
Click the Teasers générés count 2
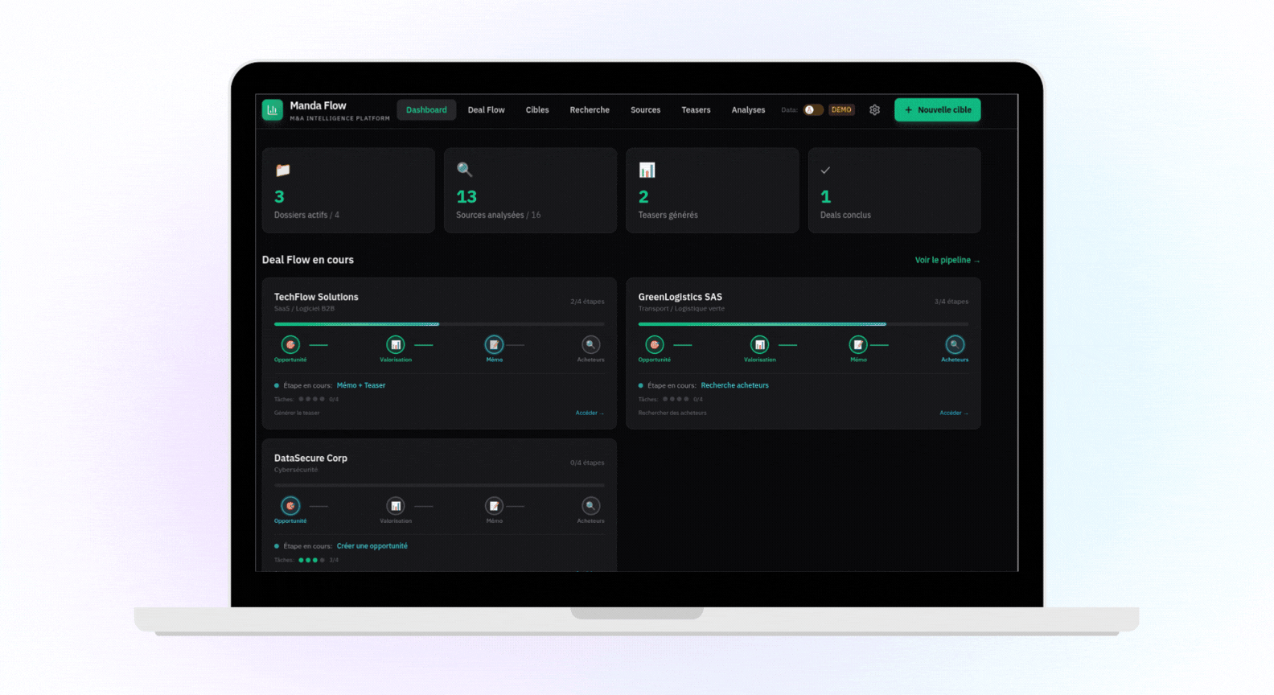point(643,196)
